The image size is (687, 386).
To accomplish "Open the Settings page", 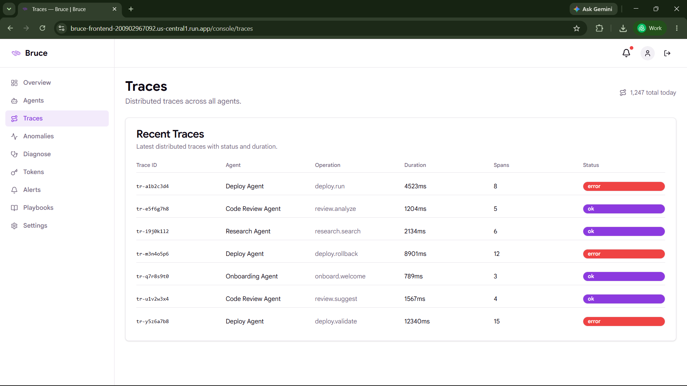I will [57, 226].
